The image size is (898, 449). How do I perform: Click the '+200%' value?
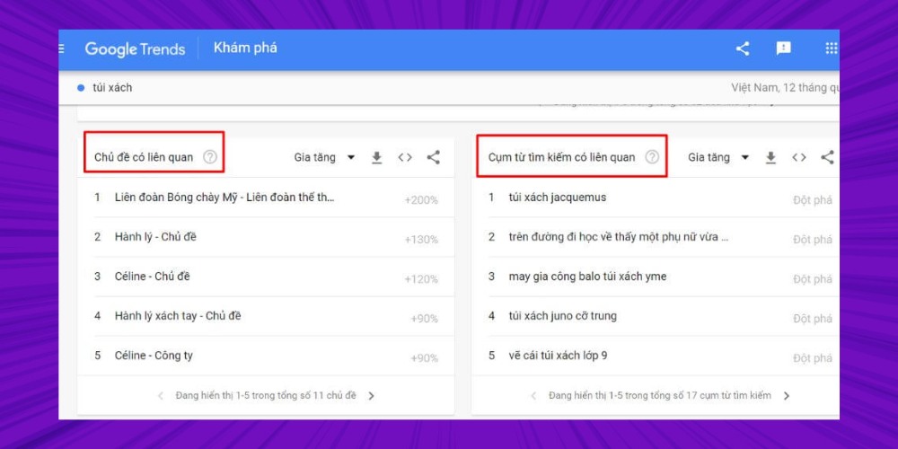click(x=421, y=200)
